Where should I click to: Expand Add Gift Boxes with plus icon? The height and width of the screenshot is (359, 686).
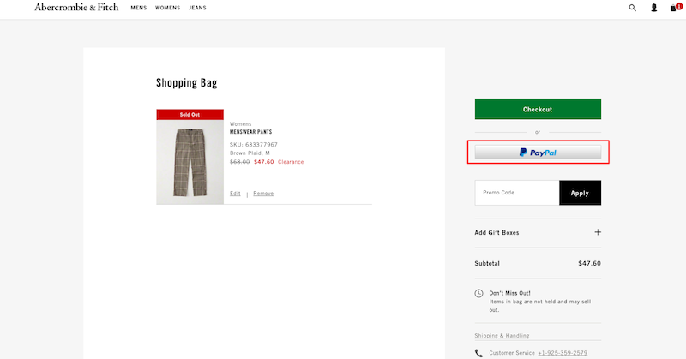(x=598, y=232)
